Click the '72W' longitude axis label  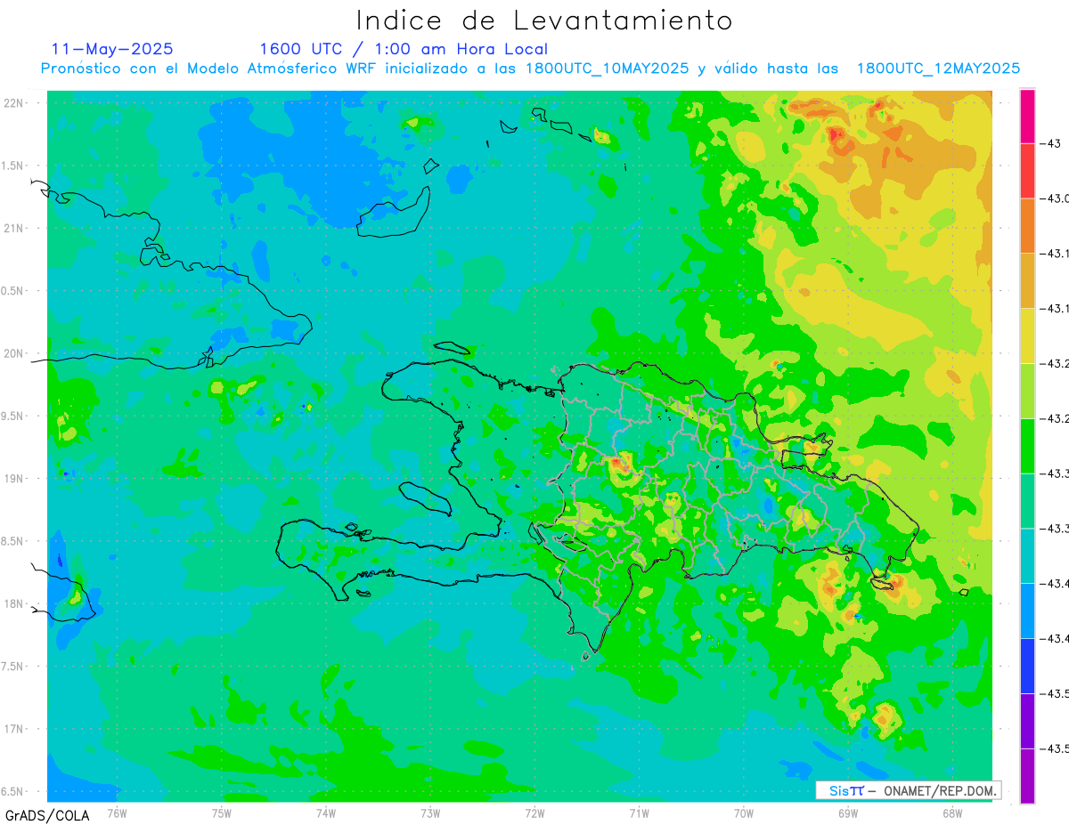[x=534, y=813]
